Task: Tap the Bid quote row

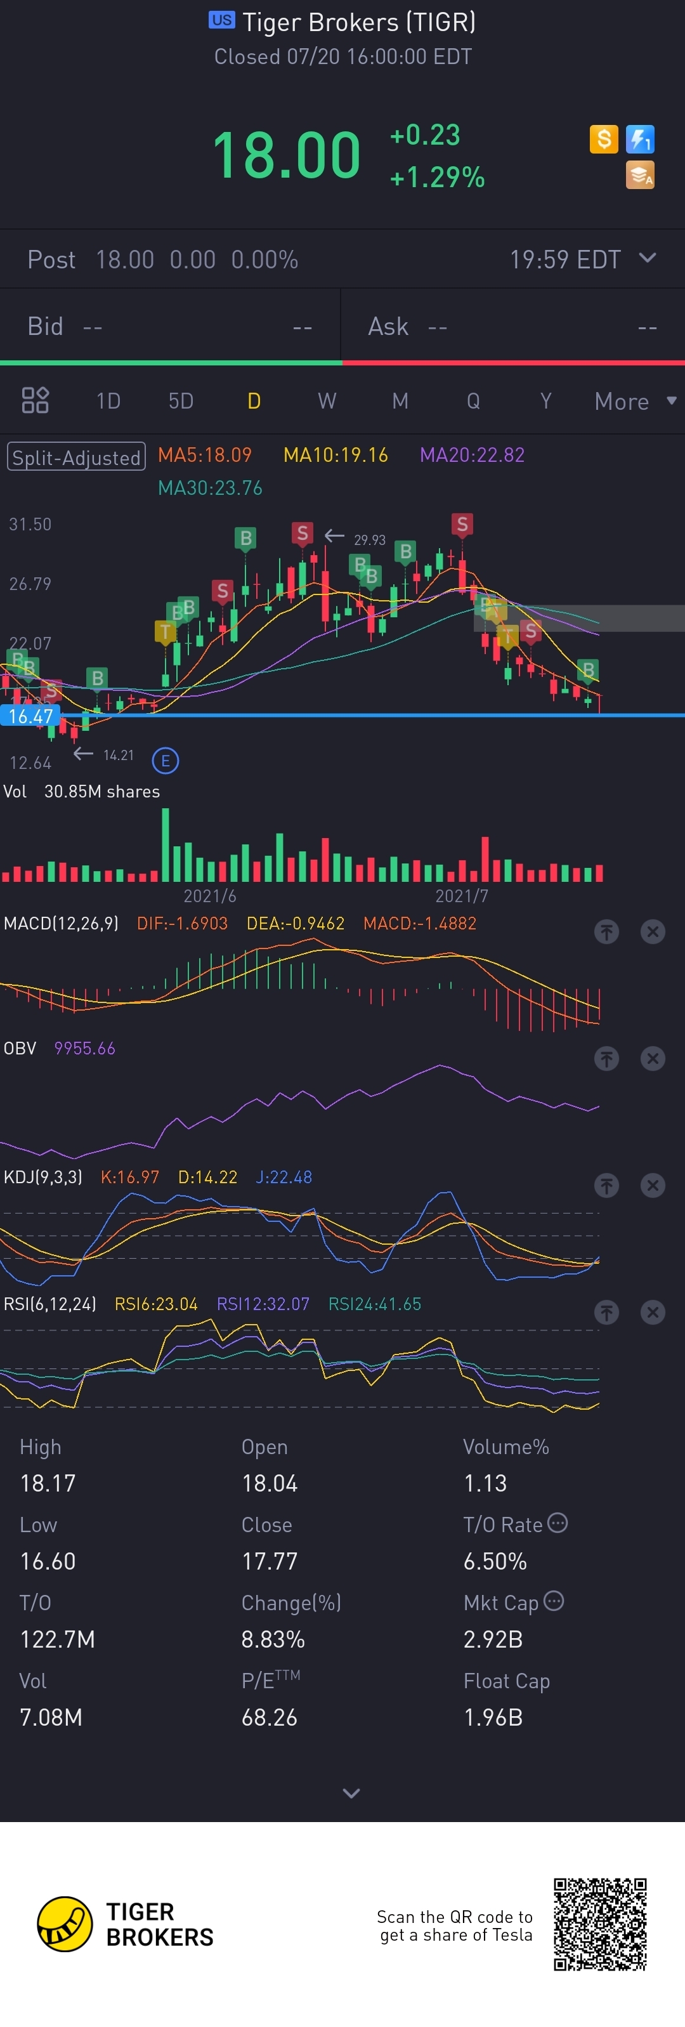Action: 170,327
